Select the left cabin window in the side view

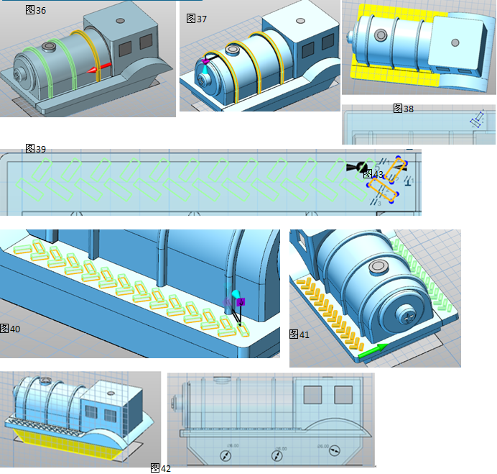(x=312, y=395)
